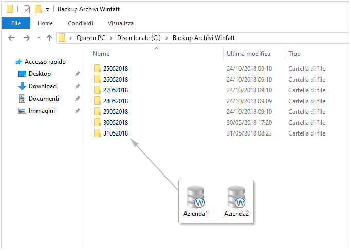This screenshot has height=251, width=351.
Task: Unpin Immagini using its pin icon
Action: coord(78,111)
